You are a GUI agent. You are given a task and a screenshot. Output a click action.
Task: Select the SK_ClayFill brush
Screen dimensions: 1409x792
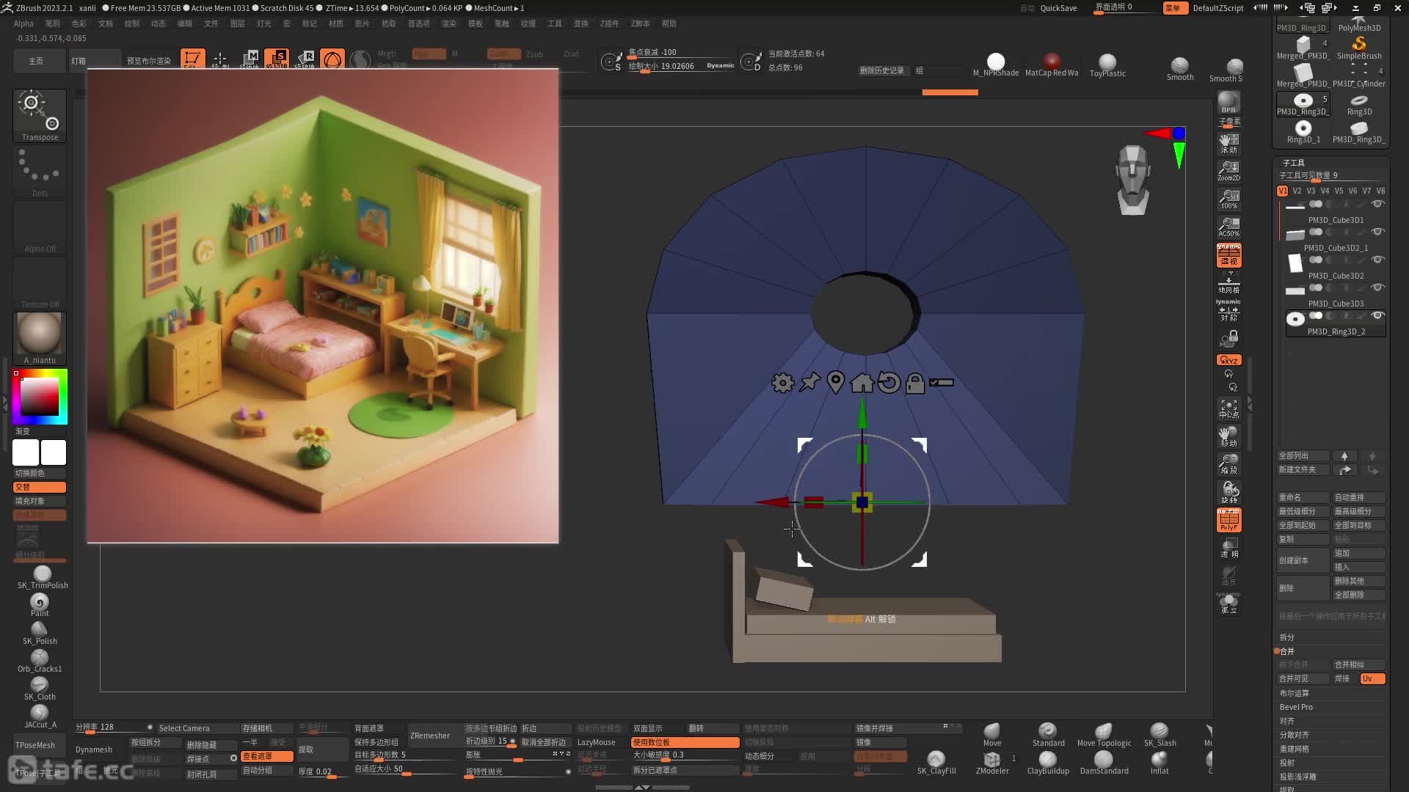pyautogui.click(x=936, y=763)
